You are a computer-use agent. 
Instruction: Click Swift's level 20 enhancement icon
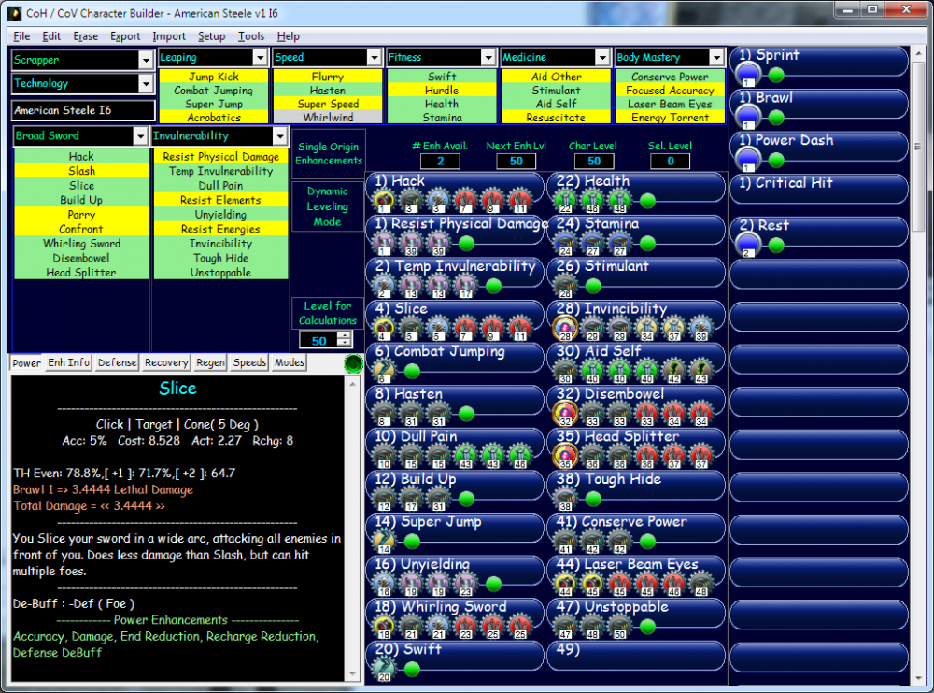383,669
